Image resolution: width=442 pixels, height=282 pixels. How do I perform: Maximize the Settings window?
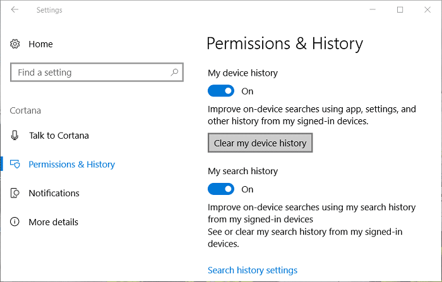point(400,10)
